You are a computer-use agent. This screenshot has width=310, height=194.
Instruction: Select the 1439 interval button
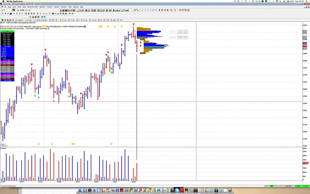click(106, 20)
